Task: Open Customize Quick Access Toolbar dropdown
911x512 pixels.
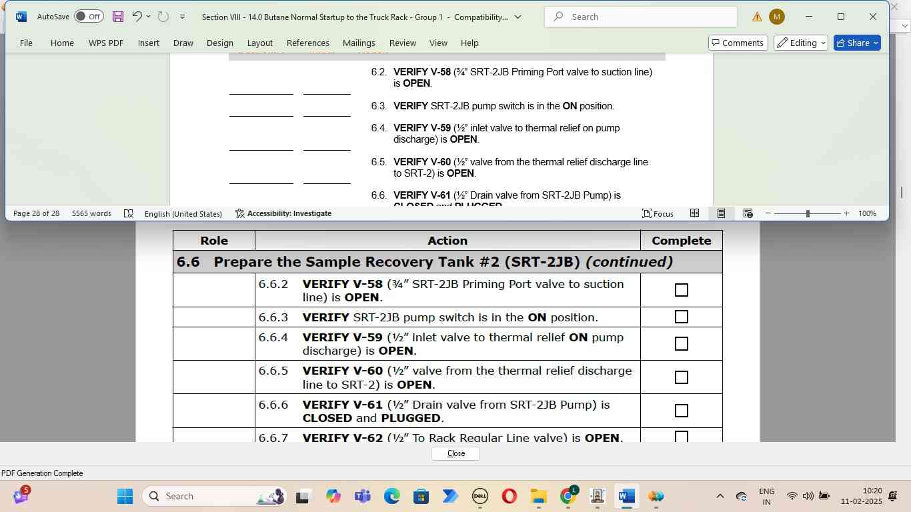Action: click(x=182, y=17)
